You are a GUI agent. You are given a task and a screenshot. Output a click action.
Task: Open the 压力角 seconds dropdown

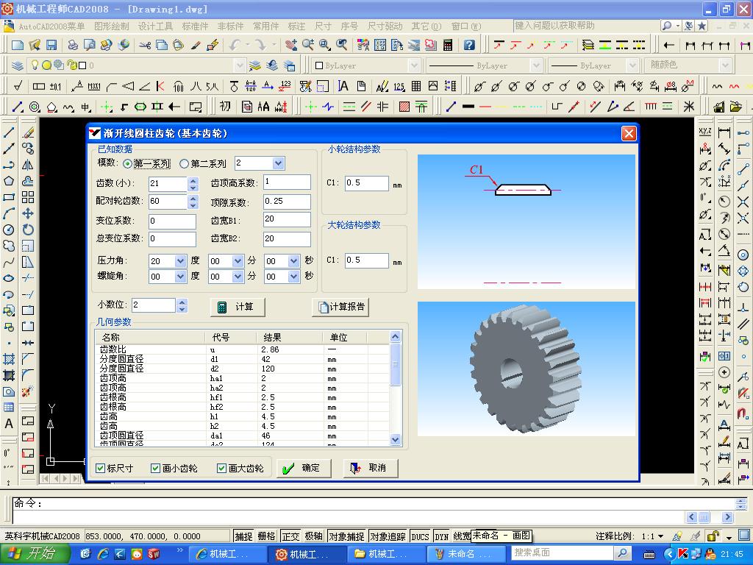click(x=294, y=261)
